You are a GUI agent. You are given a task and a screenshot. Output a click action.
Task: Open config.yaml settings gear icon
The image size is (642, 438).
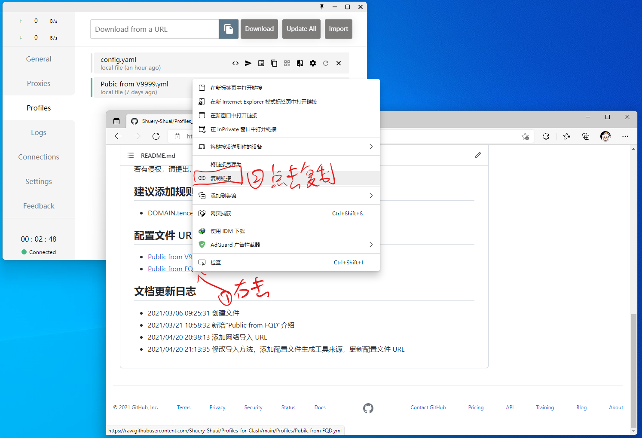click(x=313, y=63)
